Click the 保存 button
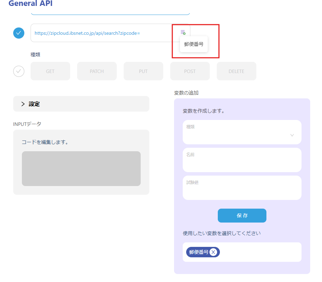Screen dimensions: 322x282 pyautogui.click(x=242, y=215)
